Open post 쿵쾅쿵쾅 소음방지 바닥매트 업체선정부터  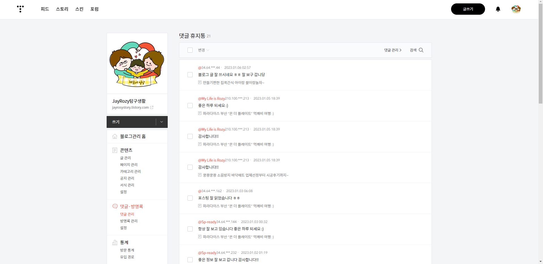tap(246, 175)
